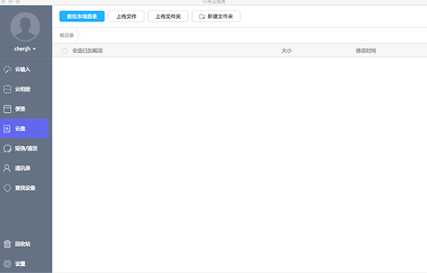Open the 通讯录 contacts section
Screen dimensions: 427x273
(25, 168)
